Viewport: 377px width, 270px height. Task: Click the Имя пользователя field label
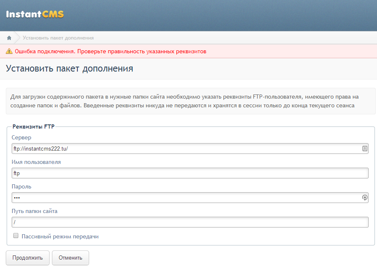(x=36, y=162)
